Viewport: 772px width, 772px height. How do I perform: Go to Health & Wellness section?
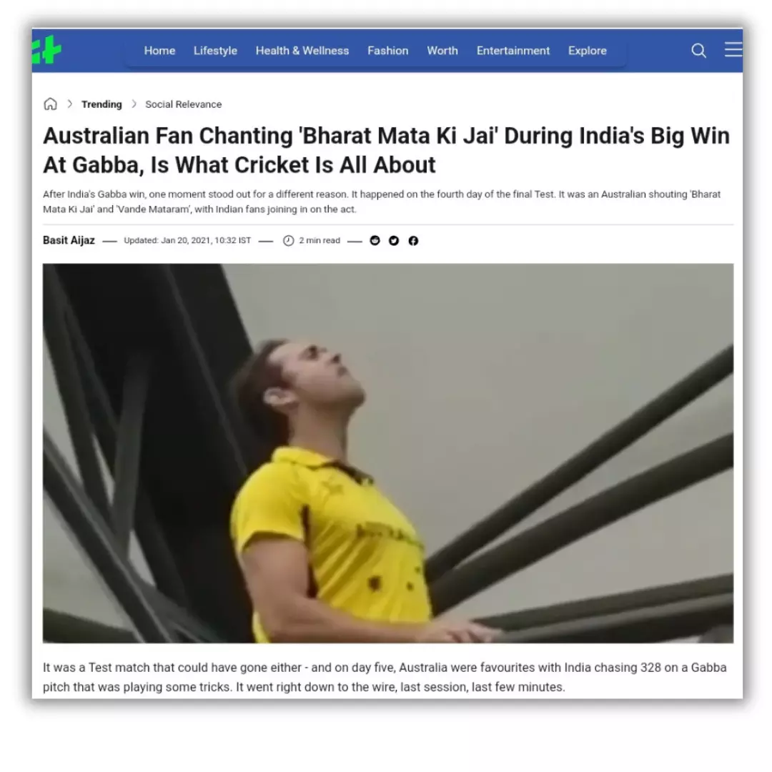point(302,50)
